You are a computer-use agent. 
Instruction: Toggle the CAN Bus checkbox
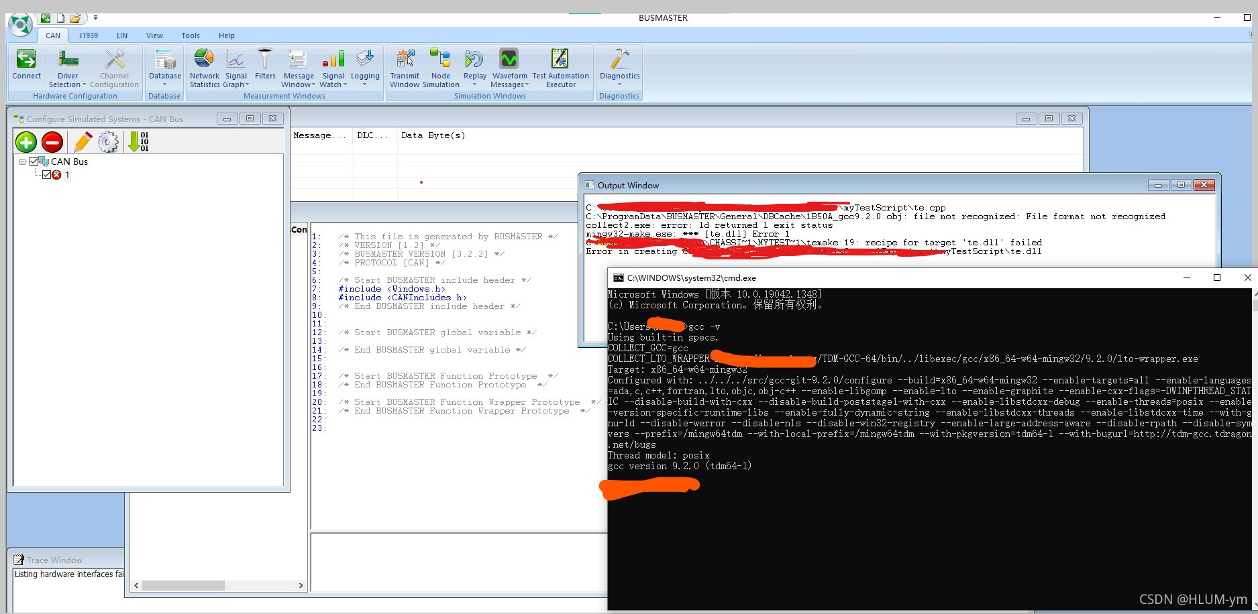[x=34, y=162]
